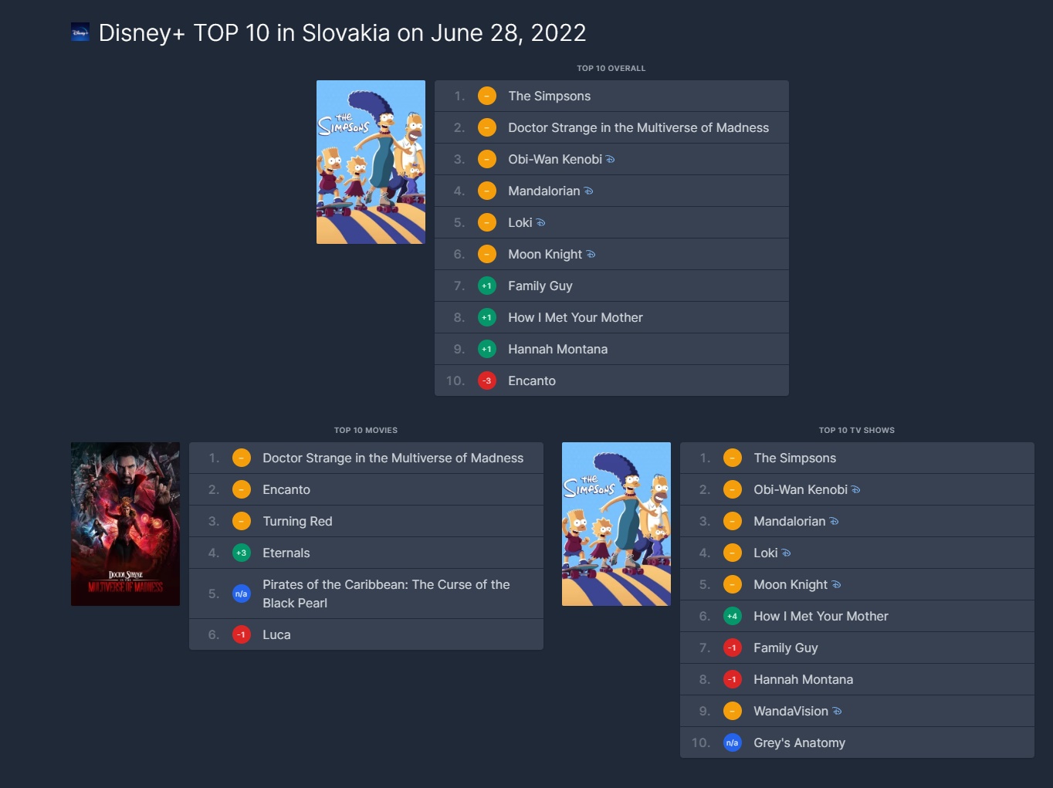The image size is (1053, 788).
Task: Open Hannah Montana in Top 10 Overall list
Action: [x=557, y=349]
